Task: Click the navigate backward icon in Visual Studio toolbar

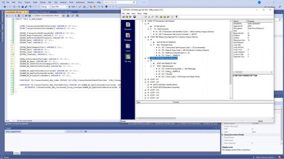Action: (x=4, y=7)
